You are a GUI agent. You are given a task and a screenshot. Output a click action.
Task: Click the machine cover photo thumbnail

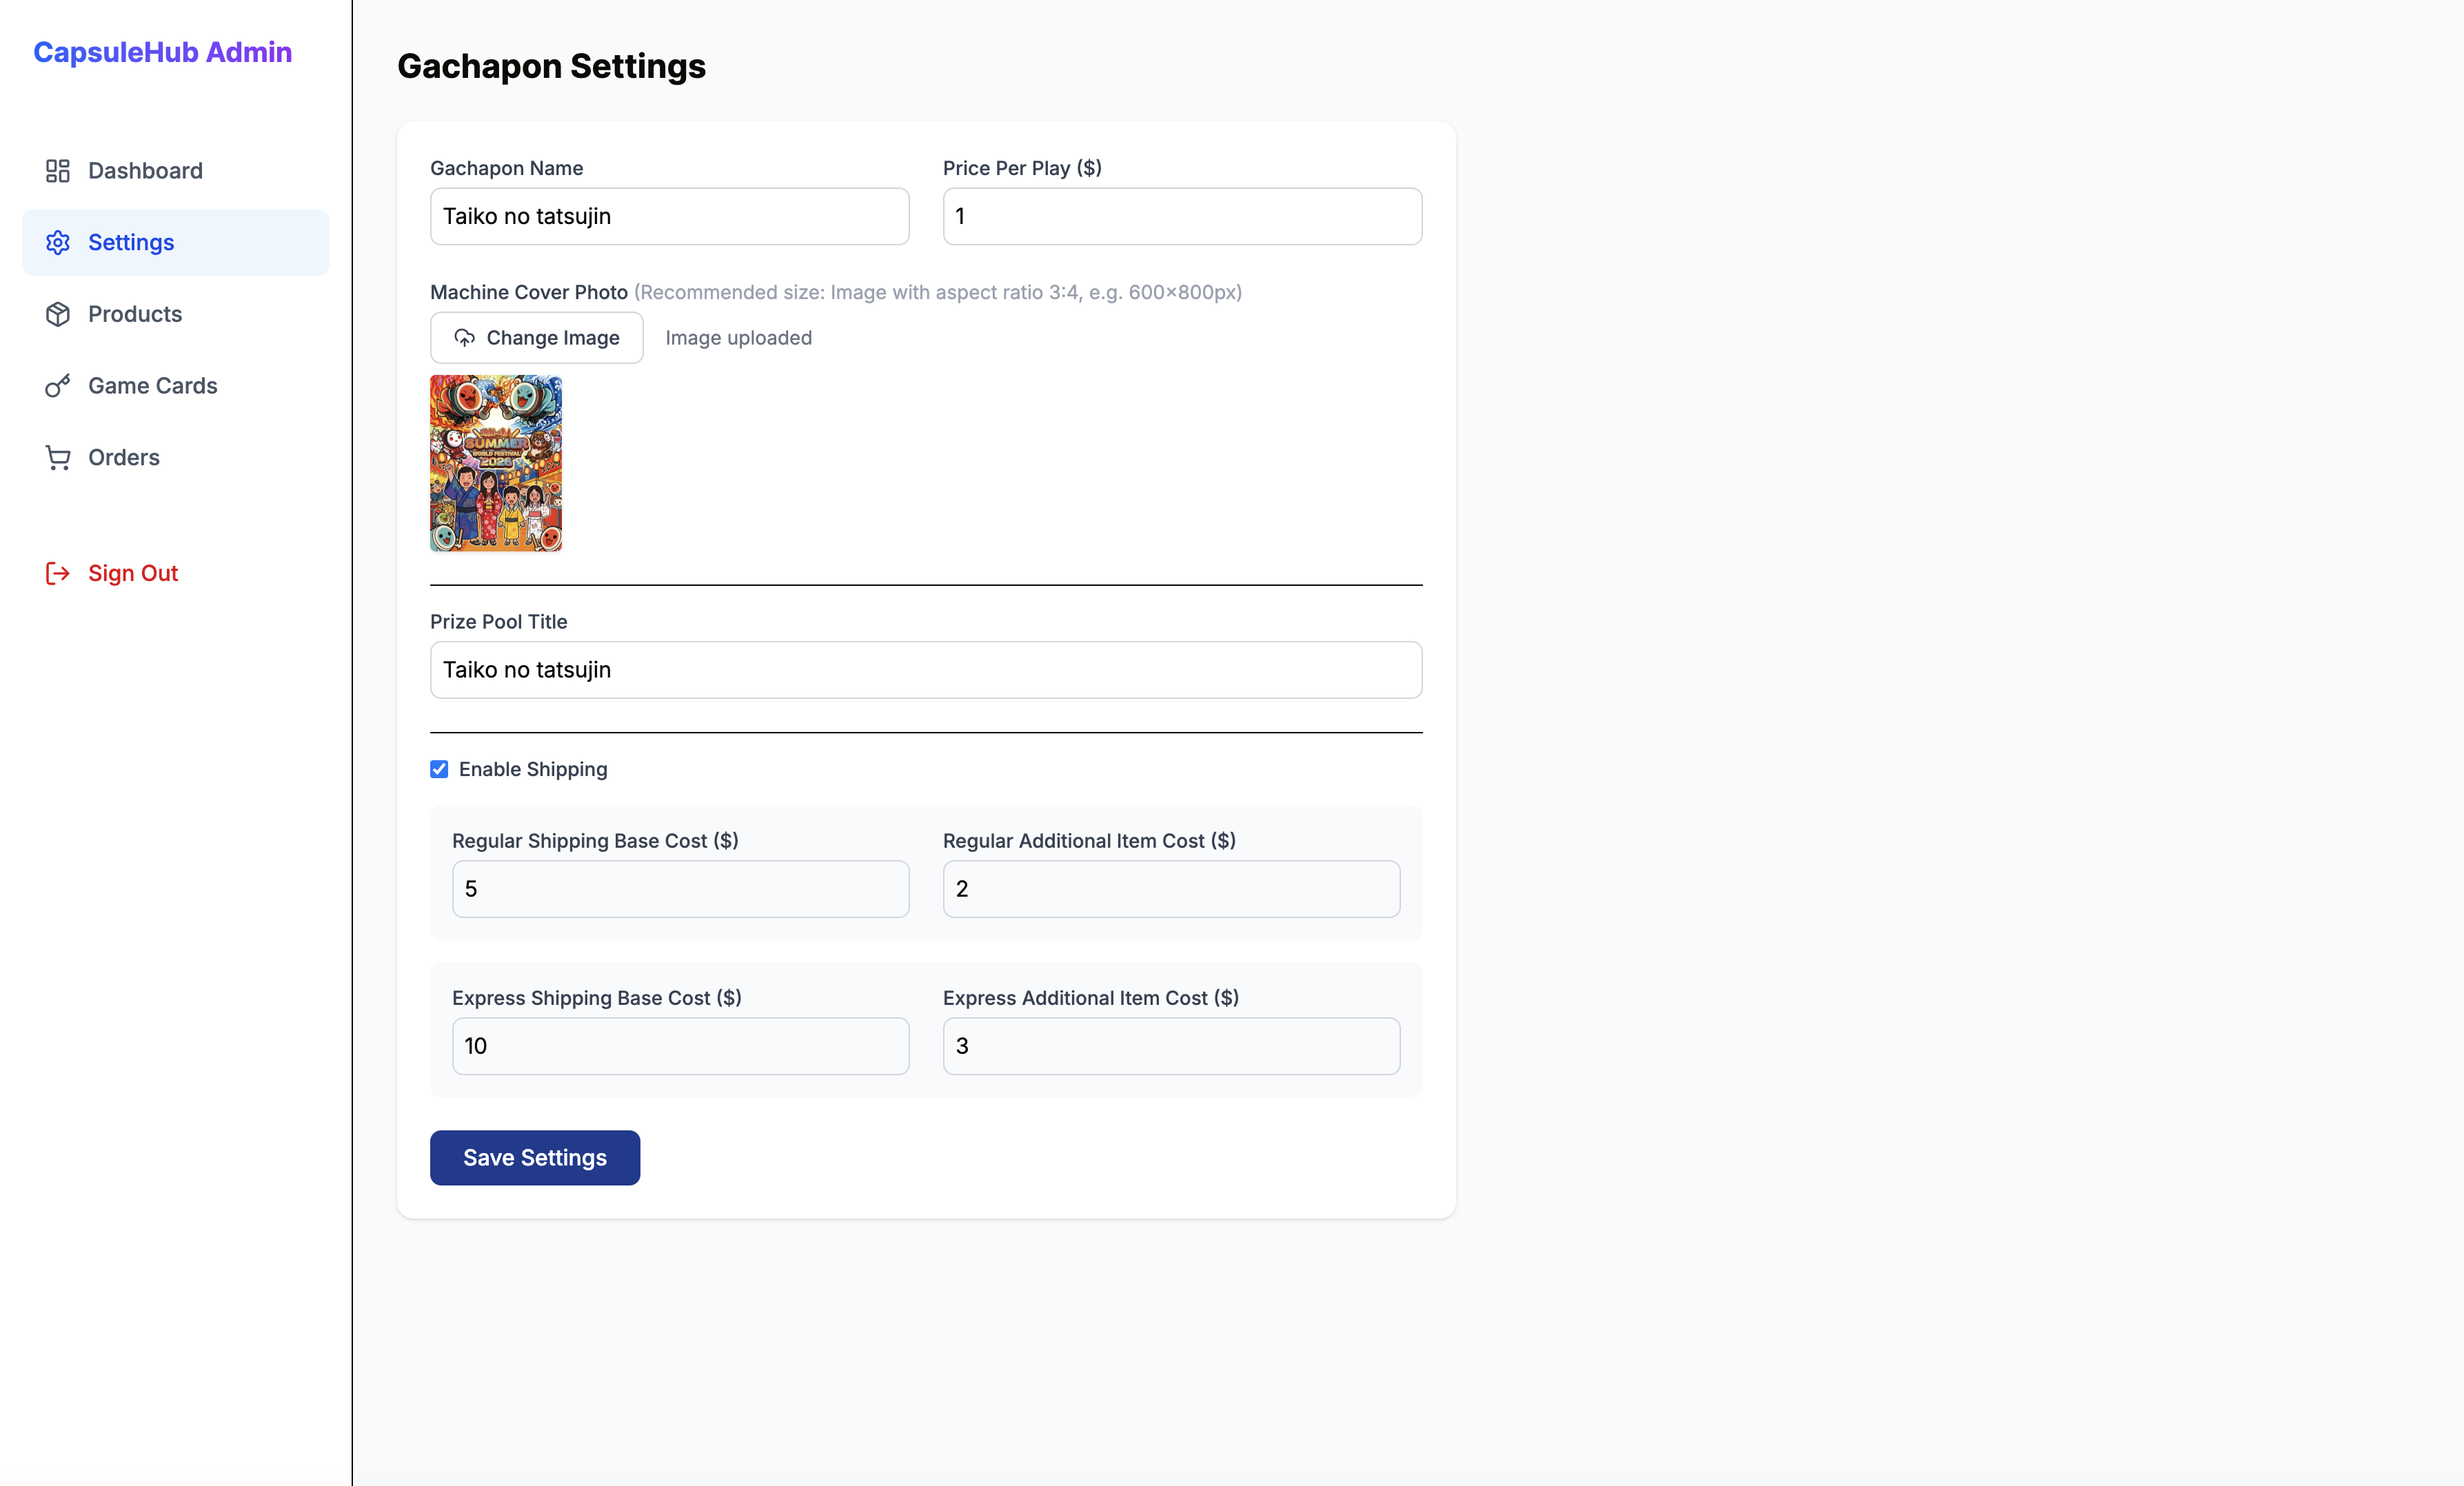pos(496,464)
